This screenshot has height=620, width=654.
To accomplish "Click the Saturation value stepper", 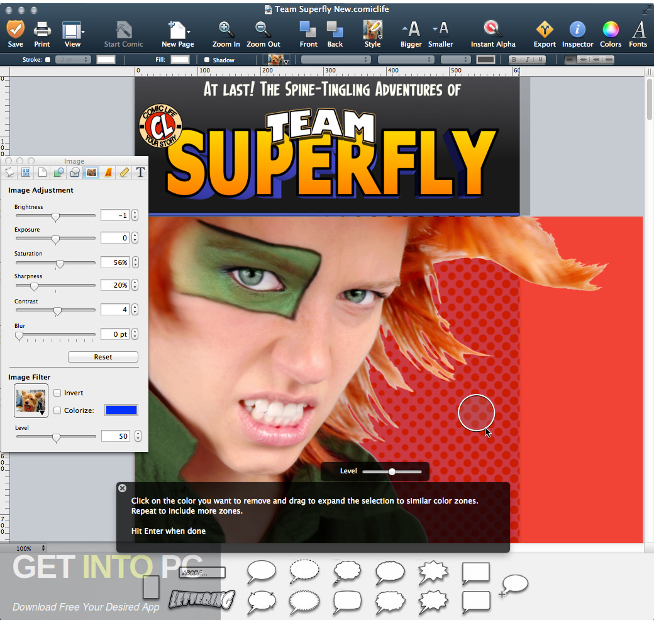I will click(135, 262).
